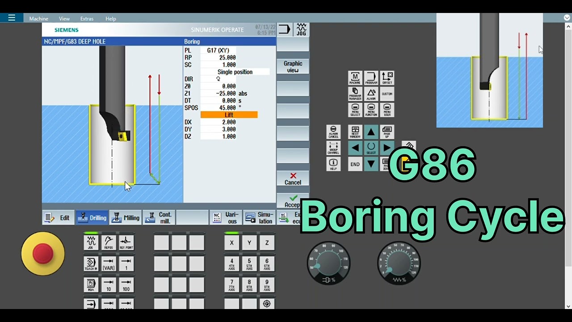This screenshot has width=572, height=322.
Task: Select the [VAR] increment key
Action: [x=109, y=264]
